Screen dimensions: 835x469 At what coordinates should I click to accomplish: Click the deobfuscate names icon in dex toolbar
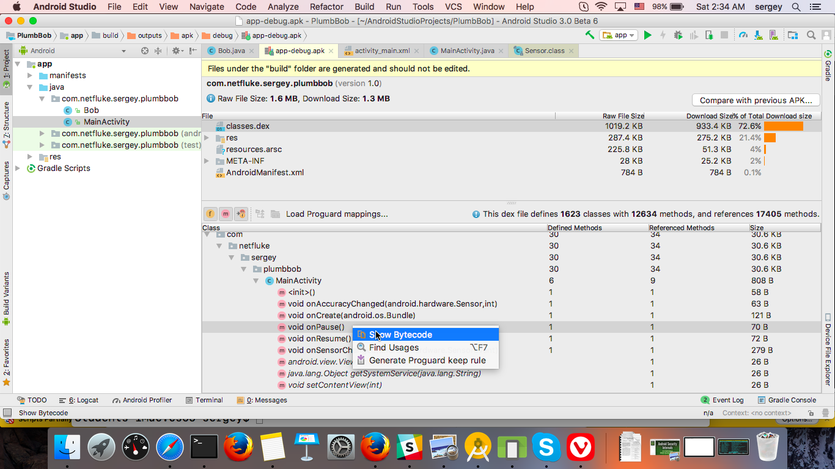[x=260, y=214]
